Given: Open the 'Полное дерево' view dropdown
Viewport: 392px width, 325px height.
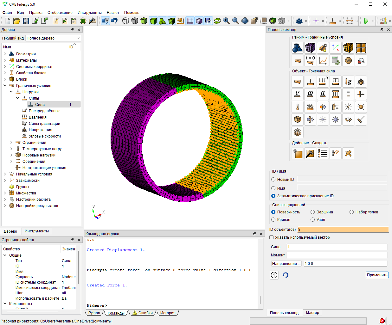Looking at the screenshot, I should (53, 38).
